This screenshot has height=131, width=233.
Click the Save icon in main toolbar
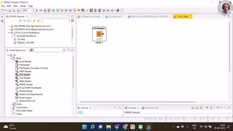(x=10, y=11)
